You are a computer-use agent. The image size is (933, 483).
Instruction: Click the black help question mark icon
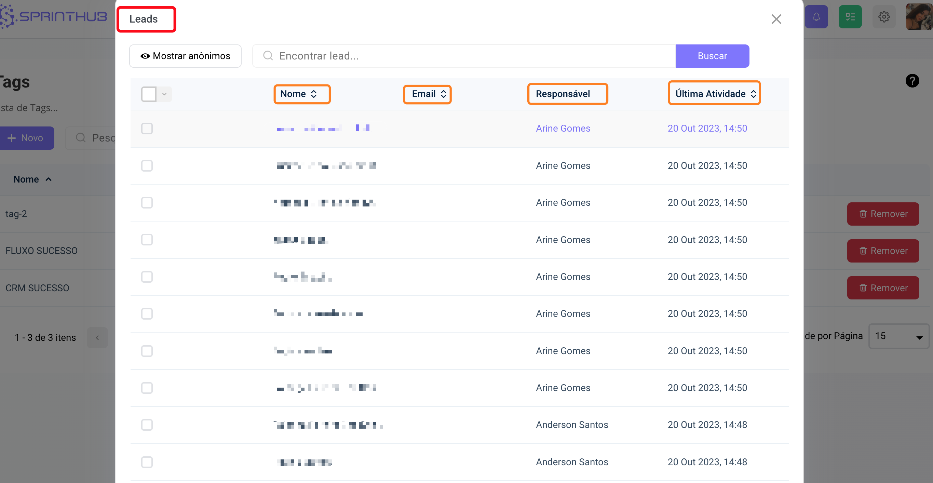point(912,80)
